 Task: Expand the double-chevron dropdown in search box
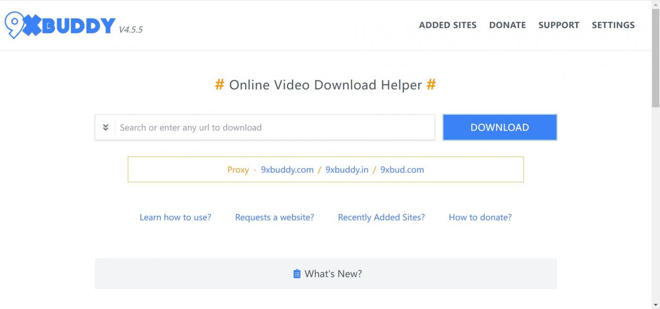(106, 127)
